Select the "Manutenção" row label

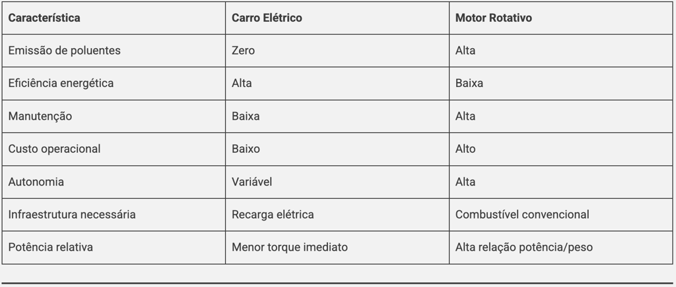point(40,117)
